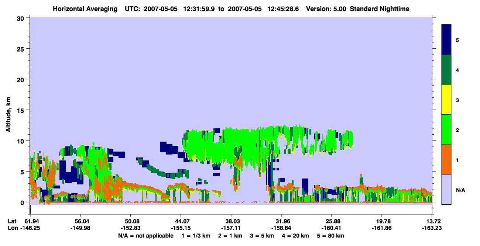Click the bright green level 2 colorbar segment
The width and height of the screenshot is (480, 246).
coord(446,129)
